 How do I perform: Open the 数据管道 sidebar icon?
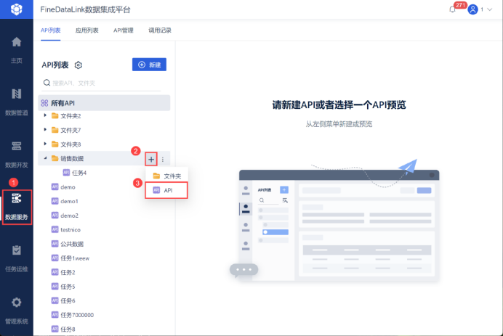coord(17,94)
